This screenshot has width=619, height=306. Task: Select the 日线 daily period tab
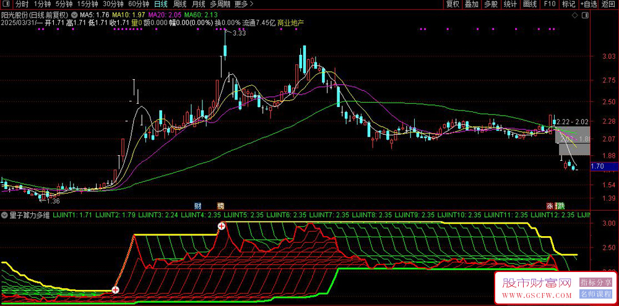(x=161, y=4)
